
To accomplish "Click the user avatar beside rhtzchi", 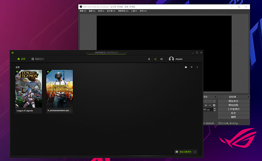I will 171,59.
